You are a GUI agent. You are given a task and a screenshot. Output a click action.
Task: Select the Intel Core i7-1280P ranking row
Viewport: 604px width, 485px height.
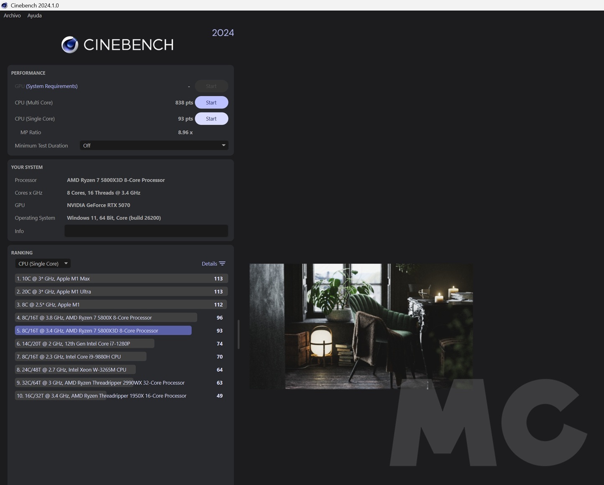click(121, 343)
